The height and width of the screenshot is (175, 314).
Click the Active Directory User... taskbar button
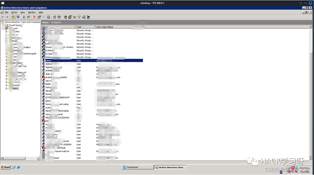[171, 167]
